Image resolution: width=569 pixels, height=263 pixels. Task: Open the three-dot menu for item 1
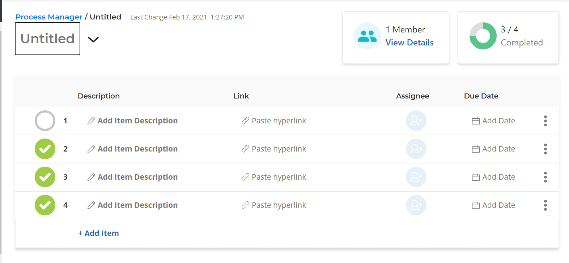point(545,121)
